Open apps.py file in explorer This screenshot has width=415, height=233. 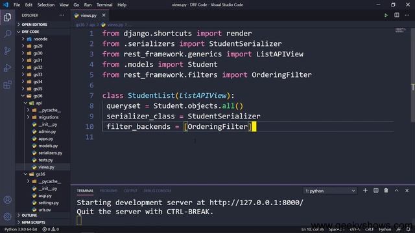tap(46, 139)
